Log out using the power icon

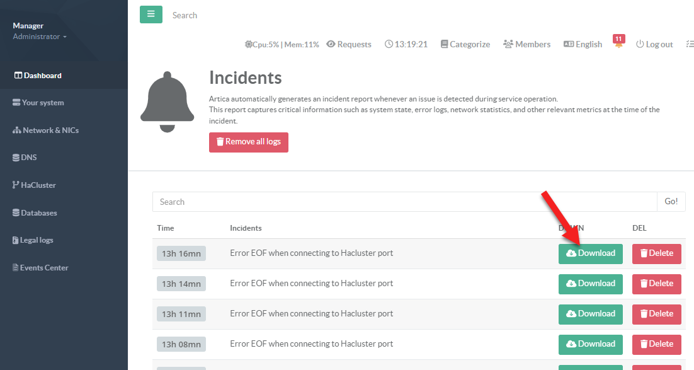(654, 45)
